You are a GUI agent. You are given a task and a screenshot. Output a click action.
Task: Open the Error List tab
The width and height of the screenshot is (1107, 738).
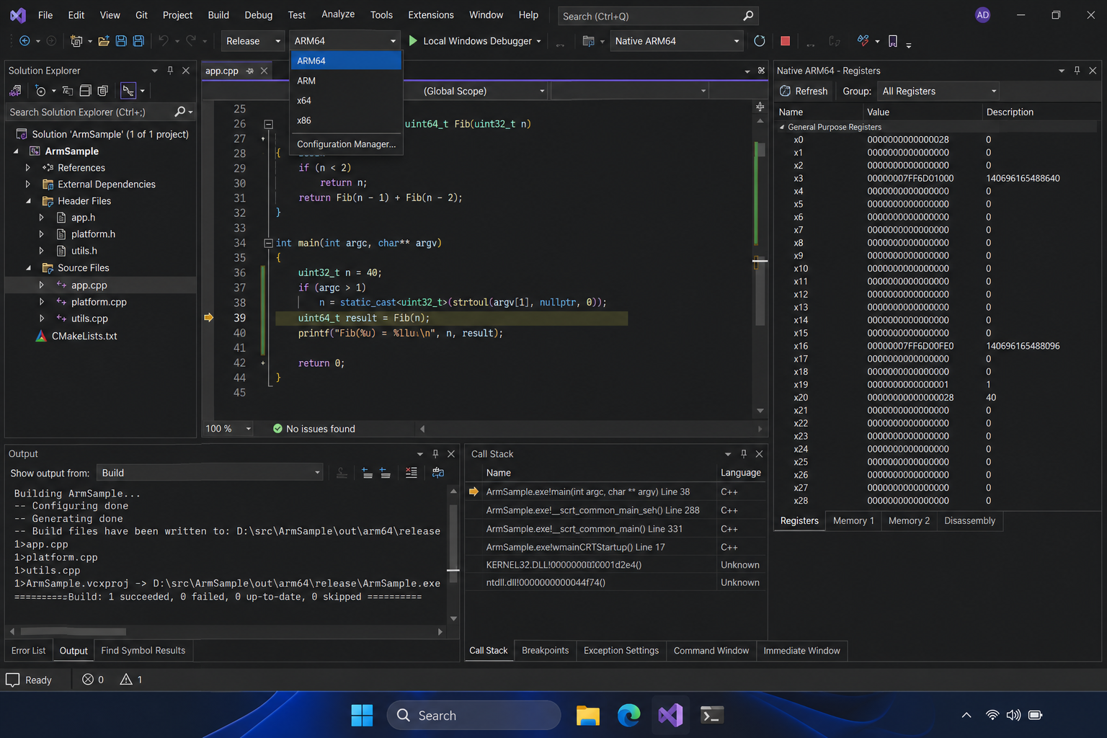(x=28, y=650)
